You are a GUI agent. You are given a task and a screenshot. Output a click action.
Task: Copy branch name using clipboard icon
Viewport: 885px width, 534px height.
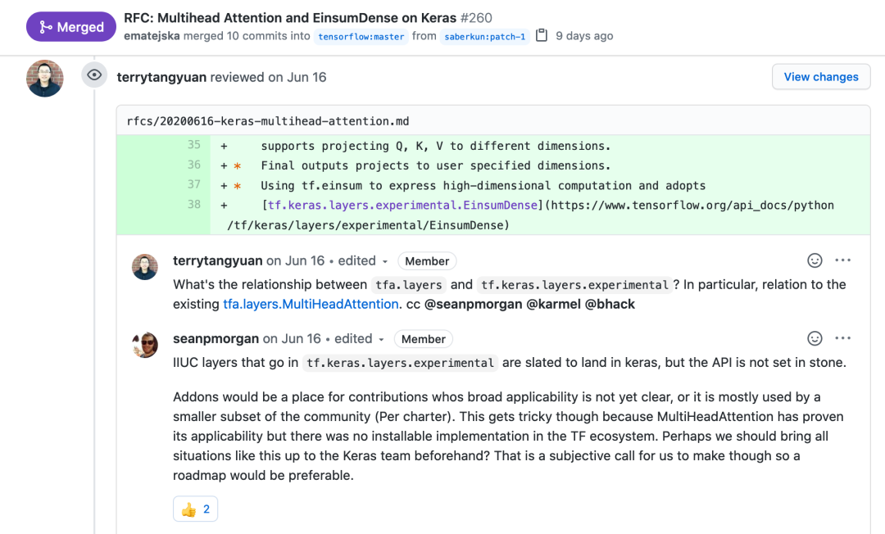click(542, 35)
